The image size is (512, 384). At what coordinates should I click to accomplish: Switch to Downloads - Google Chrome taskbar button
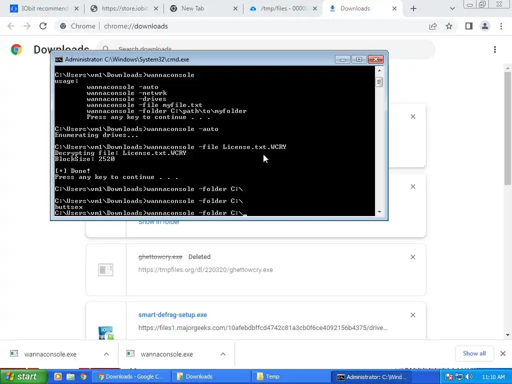[x=130, y=376]
